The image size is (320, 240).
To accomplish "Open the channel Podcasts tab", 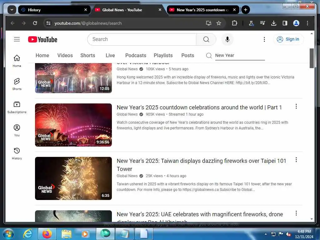I will 136,56.
